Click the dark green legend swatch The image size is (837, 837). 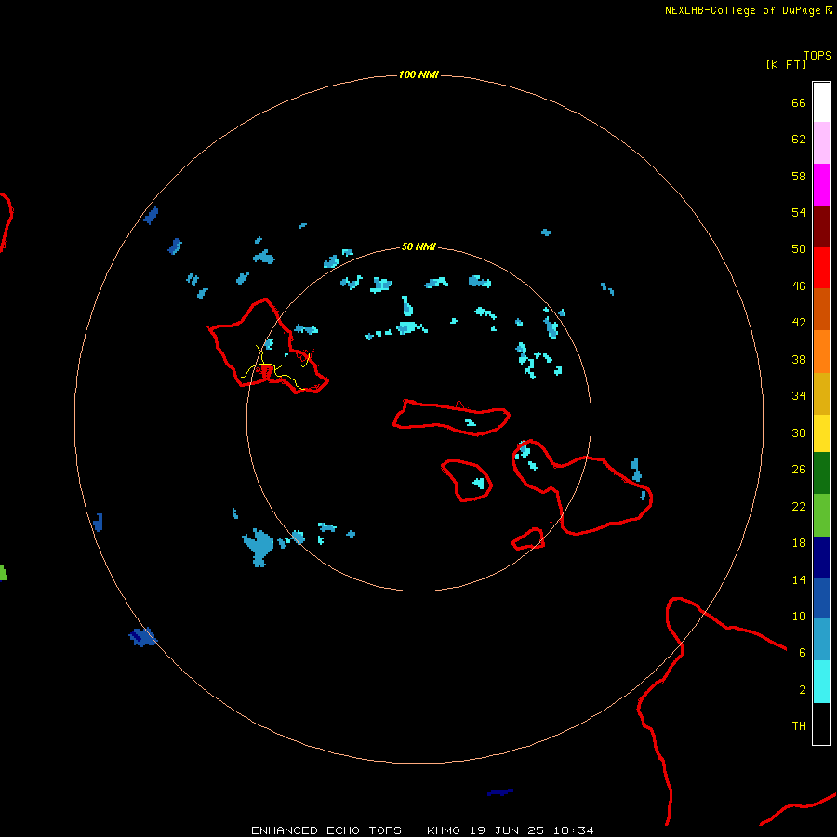coord(821,473)
